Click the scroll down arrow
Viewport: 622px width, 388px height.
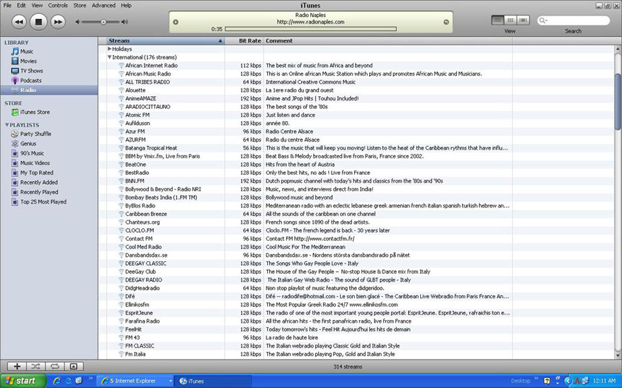pyautogui.click(x=618, y=355)
